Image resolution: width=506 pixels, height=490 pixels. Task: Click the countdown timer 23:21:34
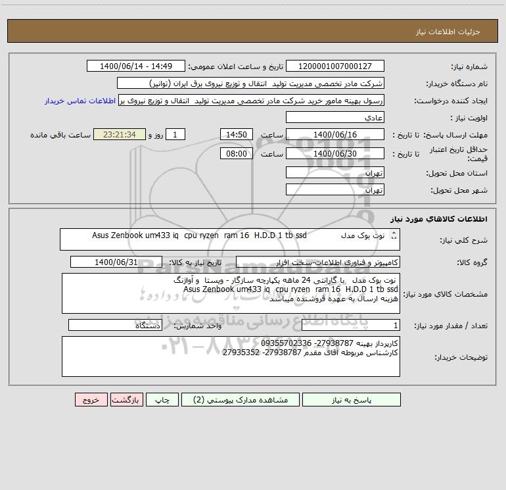(120, 134)
